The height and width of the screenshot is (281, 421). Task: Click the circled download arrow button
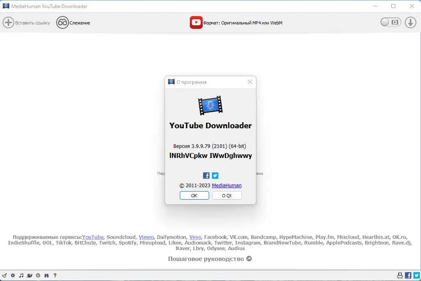click(410, 22)
